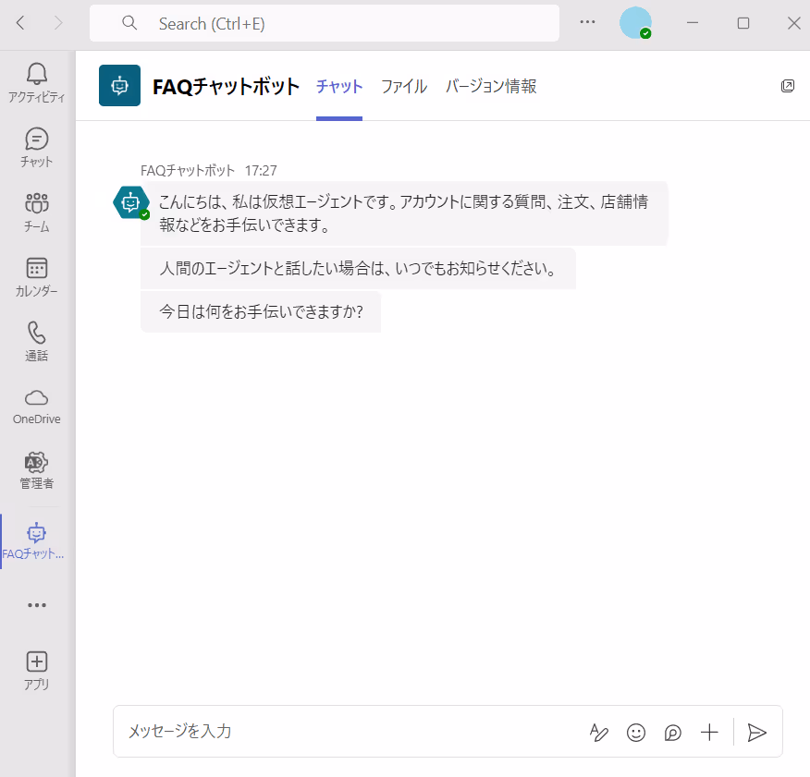This screenshot has width=810, height=777.
Task: Pop out the chat in new window
Action: [x=787, y=86]
